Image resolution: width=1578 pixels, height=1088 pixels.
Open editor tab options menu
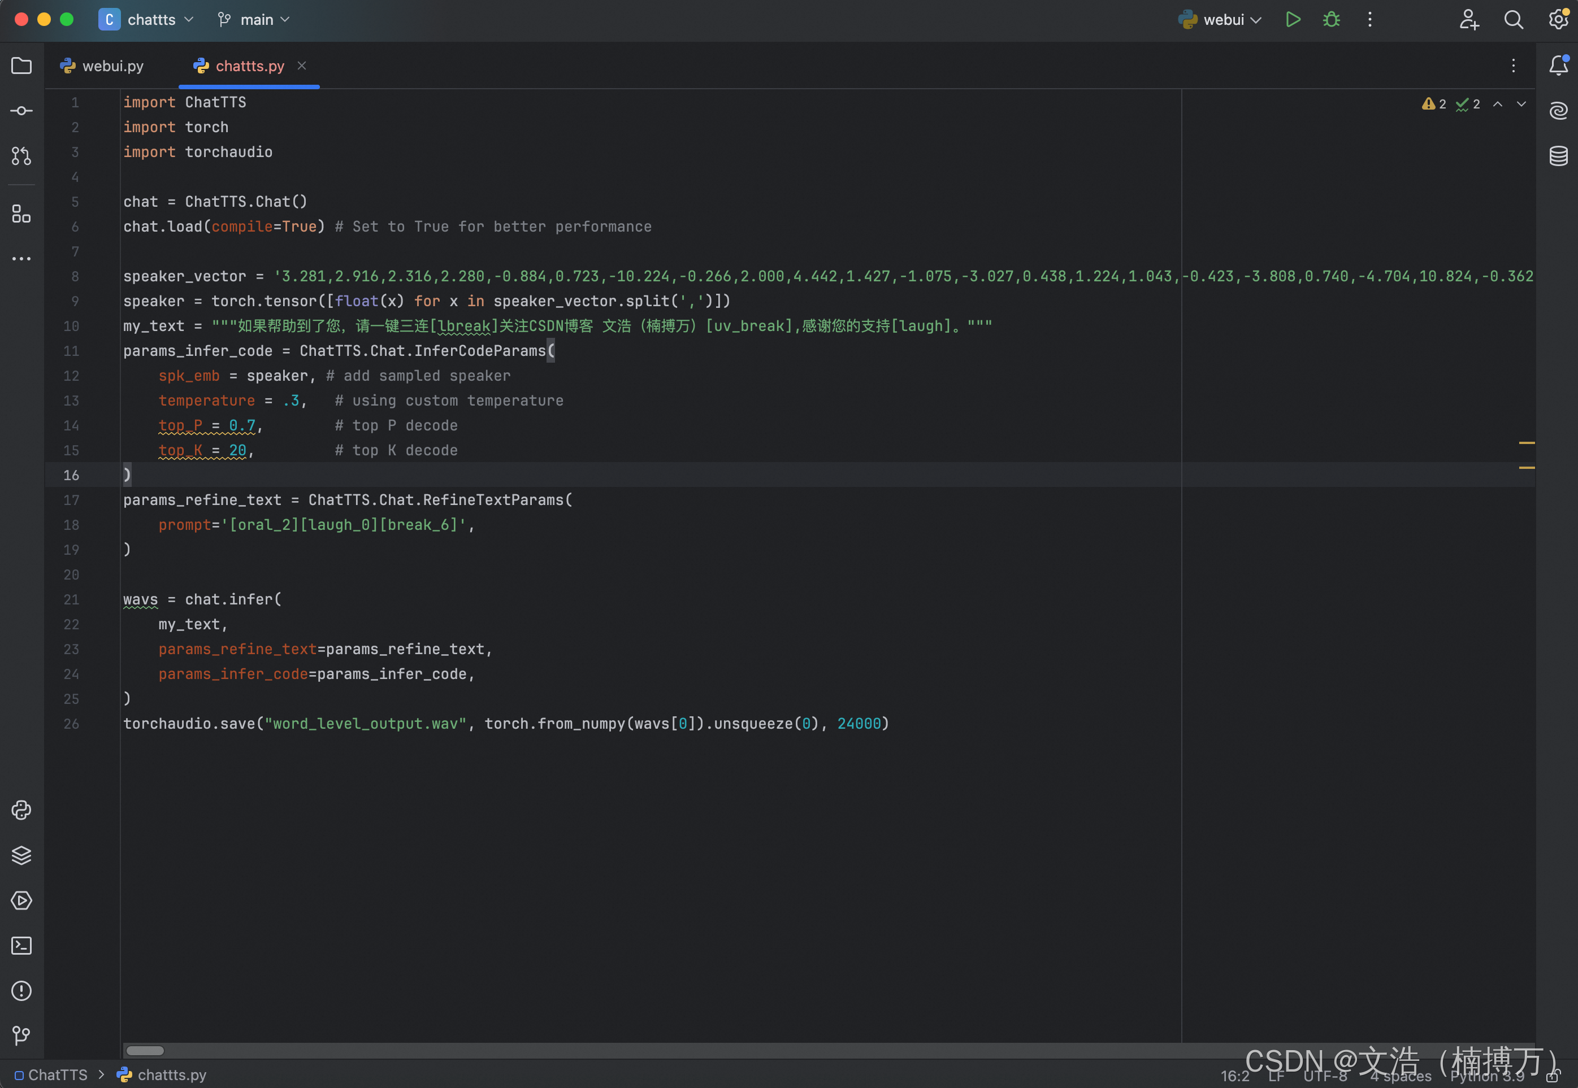[x=1513, y=66]
